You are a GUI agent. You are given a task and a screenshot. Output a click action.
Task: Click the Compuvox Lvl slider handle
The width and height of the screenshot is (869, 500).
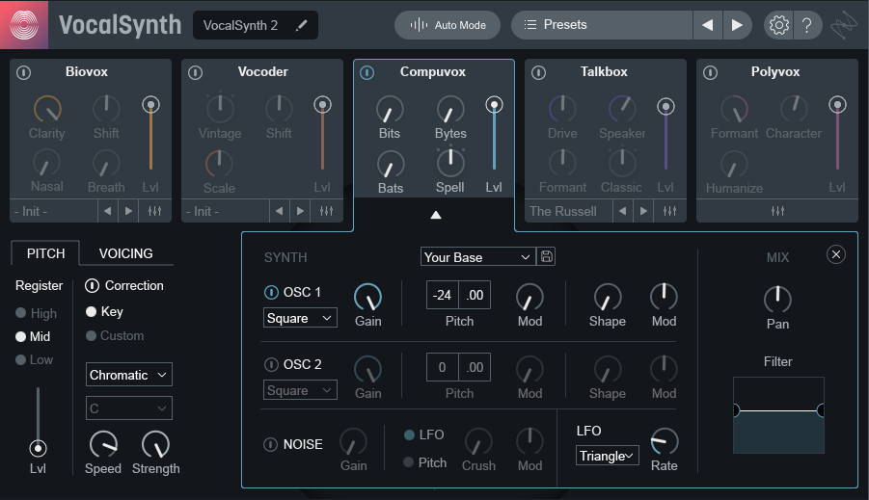pos(494,105)
